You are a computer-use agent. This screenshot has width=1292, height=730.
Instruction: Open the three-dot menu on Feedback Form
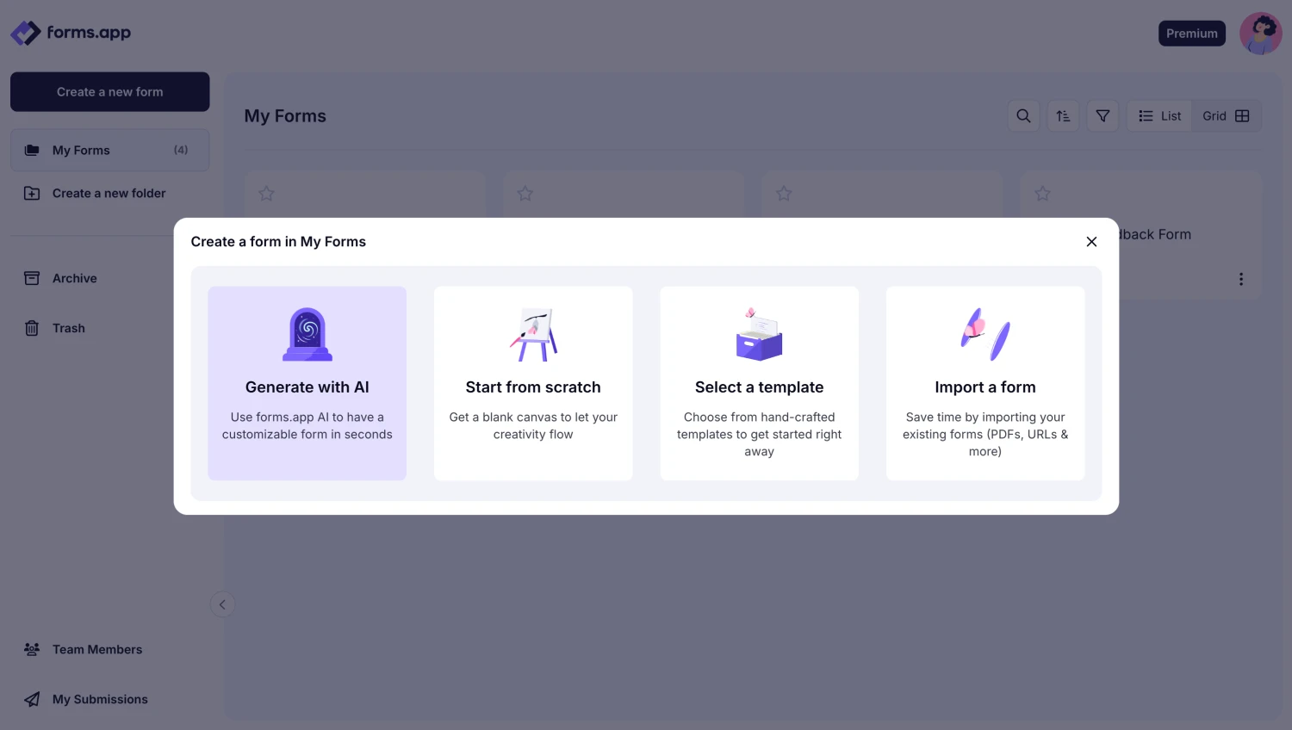coord(1241,279)
